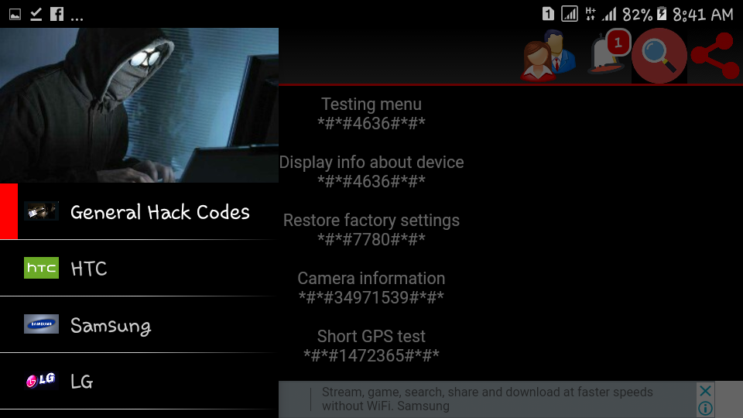Viewport: 743px width, 418px height.
Task: Open ad info circle icon
Action: [x=705, y=408]
